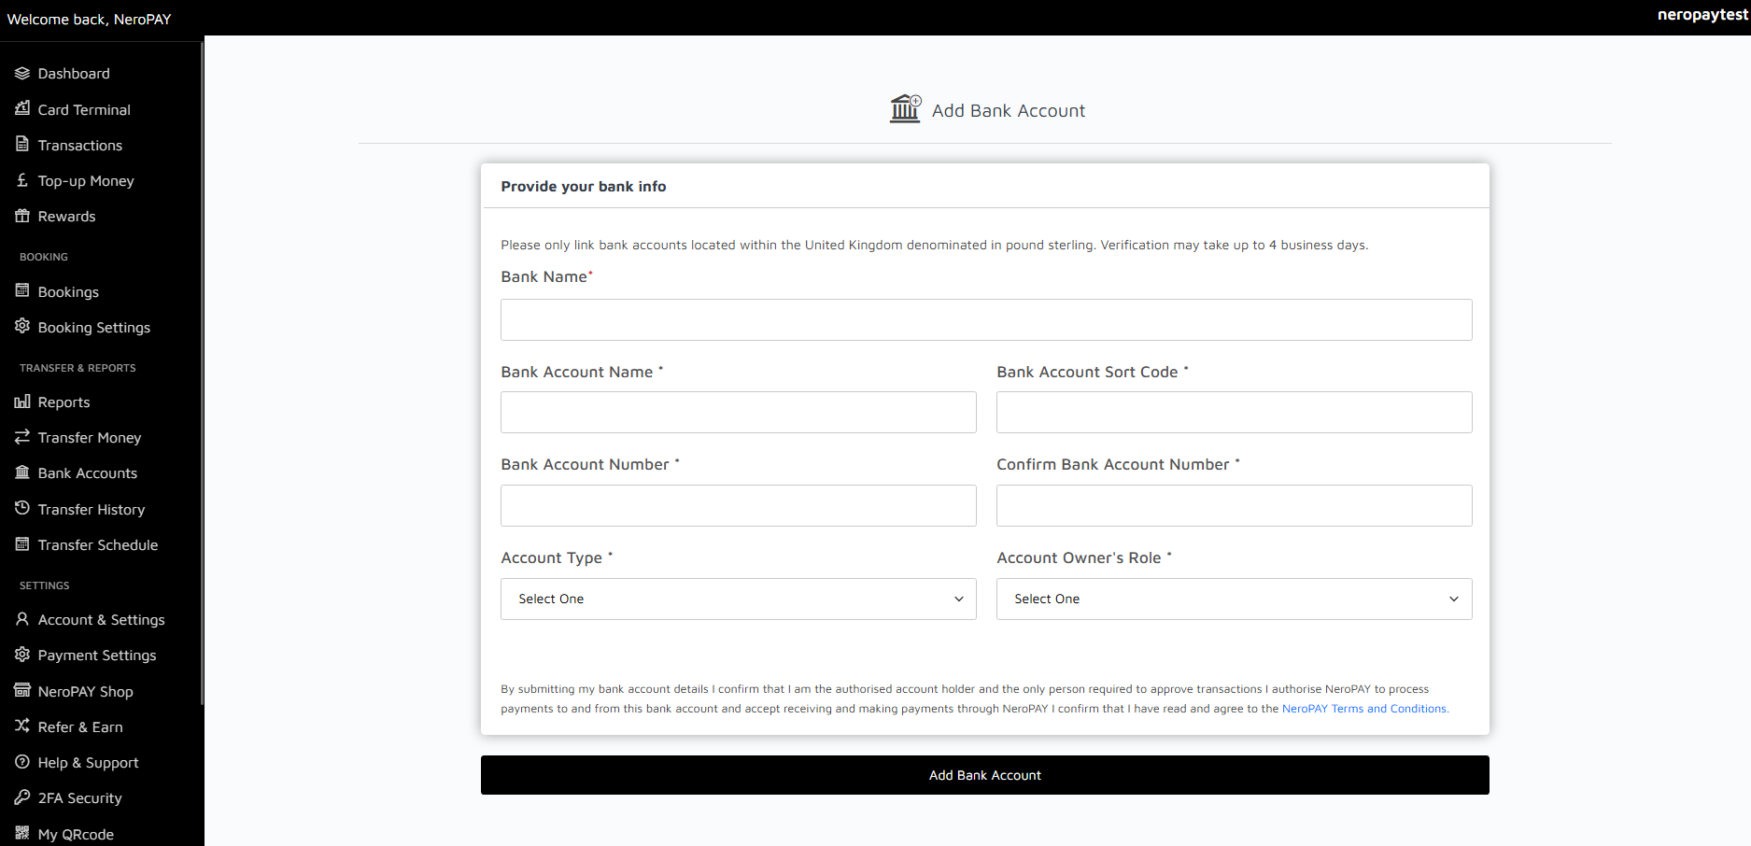Click the Rewards gift icon
The image size is (1751, 846).
[22, 216]
